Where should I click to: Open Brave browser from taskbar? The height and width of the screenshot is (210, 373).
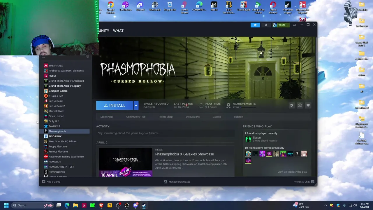coord(101,205)
